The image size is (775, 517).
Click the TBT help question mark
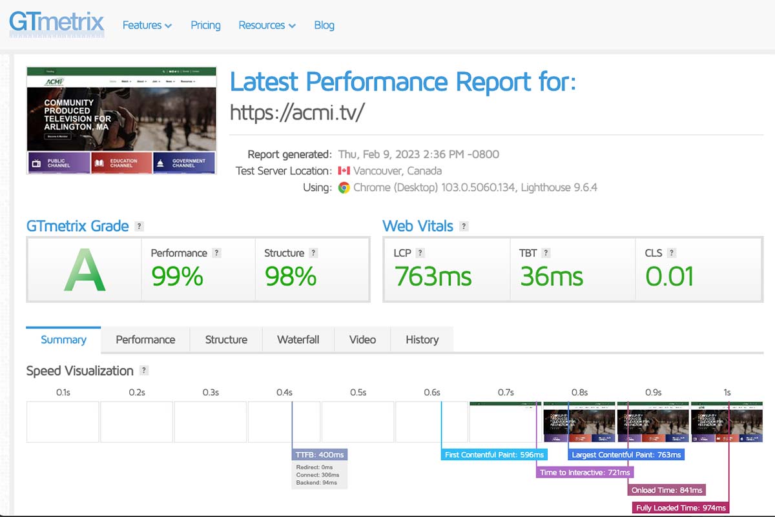[546, 253]
